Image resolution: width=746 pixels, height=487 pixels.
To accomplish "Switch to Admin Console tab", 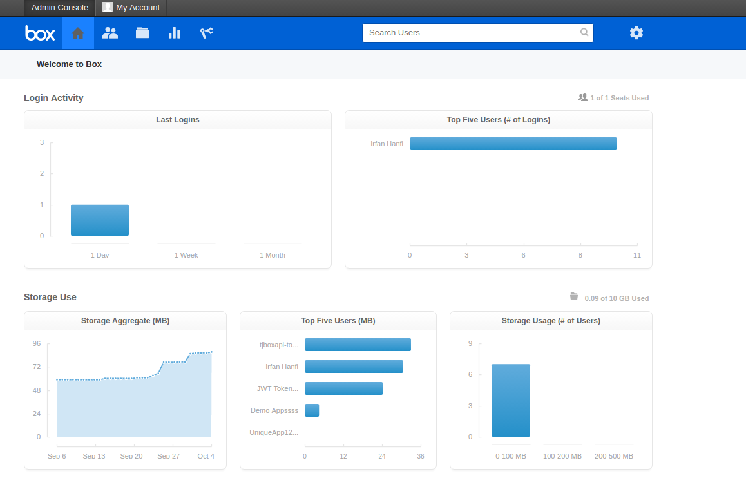I will (x=60, y=8).
